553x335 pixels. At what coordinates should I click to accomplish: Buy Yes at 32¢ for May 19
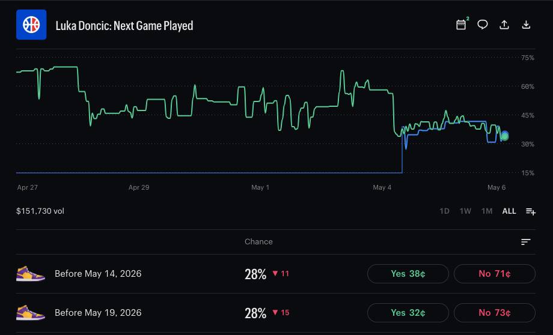[408, 313]
